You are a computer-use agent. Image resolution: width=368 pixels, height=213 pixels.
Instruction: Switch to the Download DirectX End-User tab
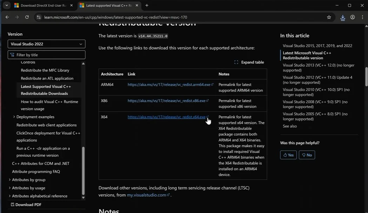[x=44, y=5]
